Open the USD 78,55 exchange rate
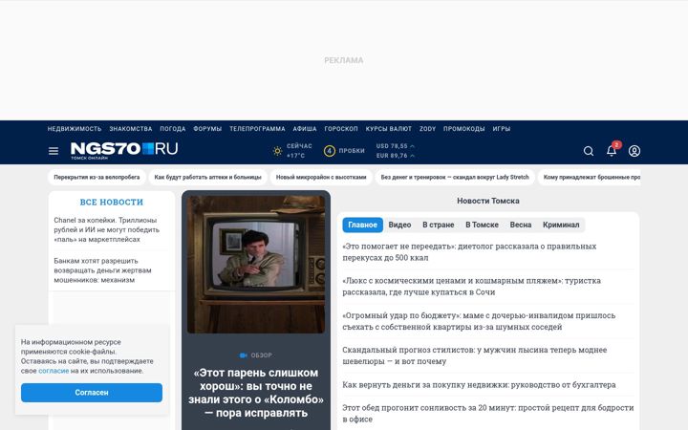Screen dimensions: 688x430 (395, 146)
